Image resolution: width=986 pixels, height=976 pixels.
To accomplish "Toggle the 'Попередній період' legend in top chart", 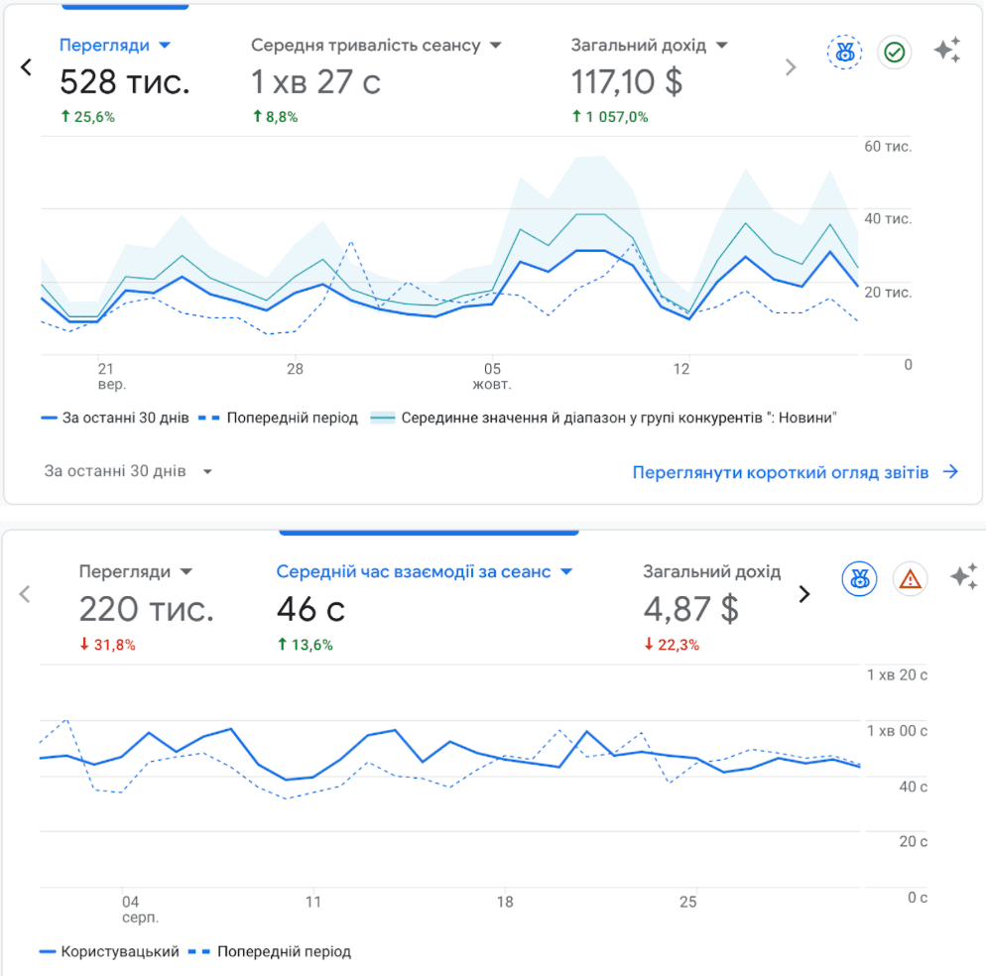I will [281, 418].
